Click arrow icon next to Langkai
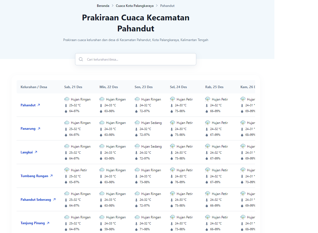This screenshot has width=318, height=233. coord(36,152)
